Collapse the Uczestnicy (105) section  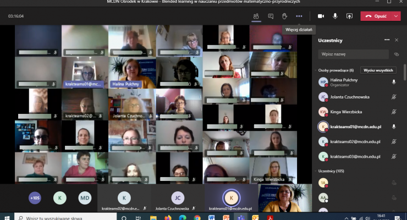coord(315,172)
